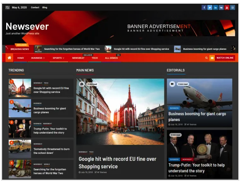Open the Twitter social icon

(x=210, y=7)
